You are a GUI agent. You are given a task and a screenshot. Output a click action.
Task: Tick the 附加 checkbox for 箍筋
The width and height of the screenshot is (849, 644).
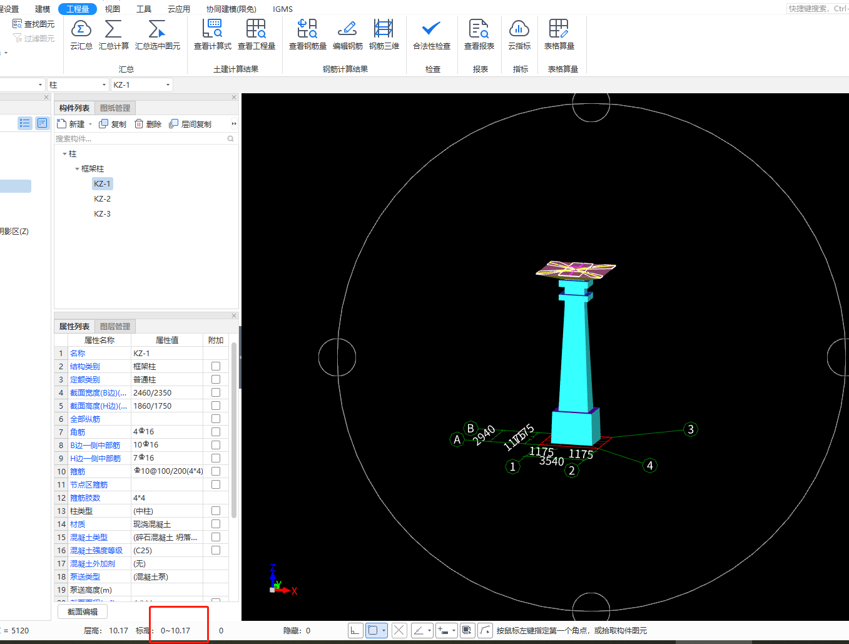[x=216, y=471]
